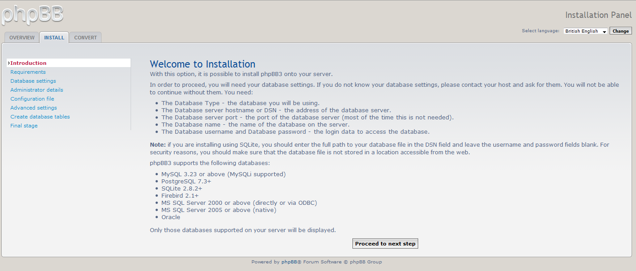Click the 'MySQL 3.23 or above' list item

223,174
